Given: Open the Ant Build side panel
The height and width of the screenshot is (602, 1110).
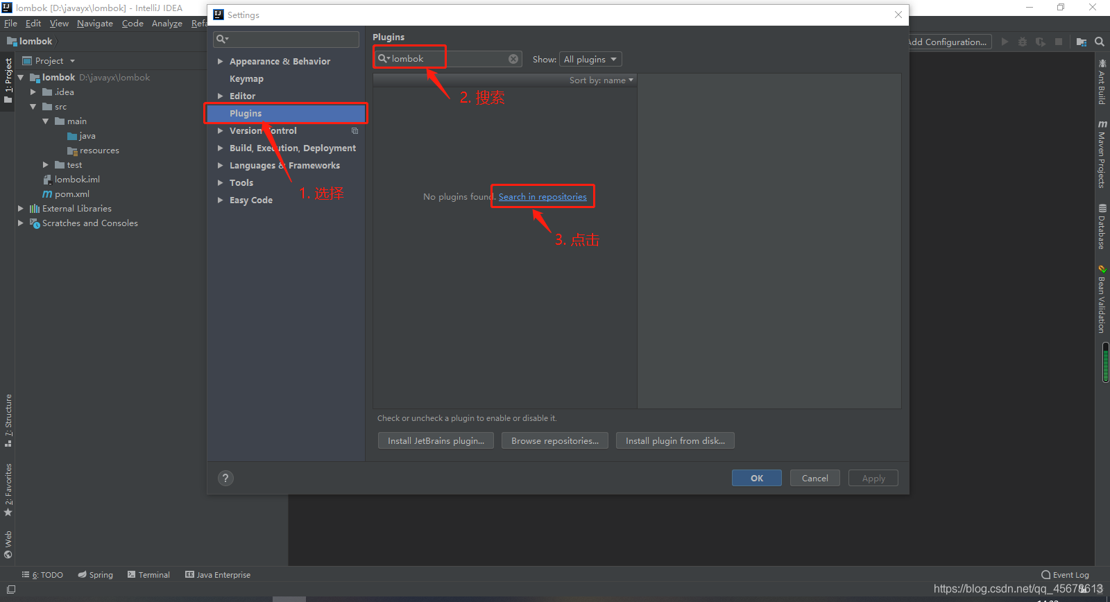Looking at the screenshot, I should [x=1102, y=82].
